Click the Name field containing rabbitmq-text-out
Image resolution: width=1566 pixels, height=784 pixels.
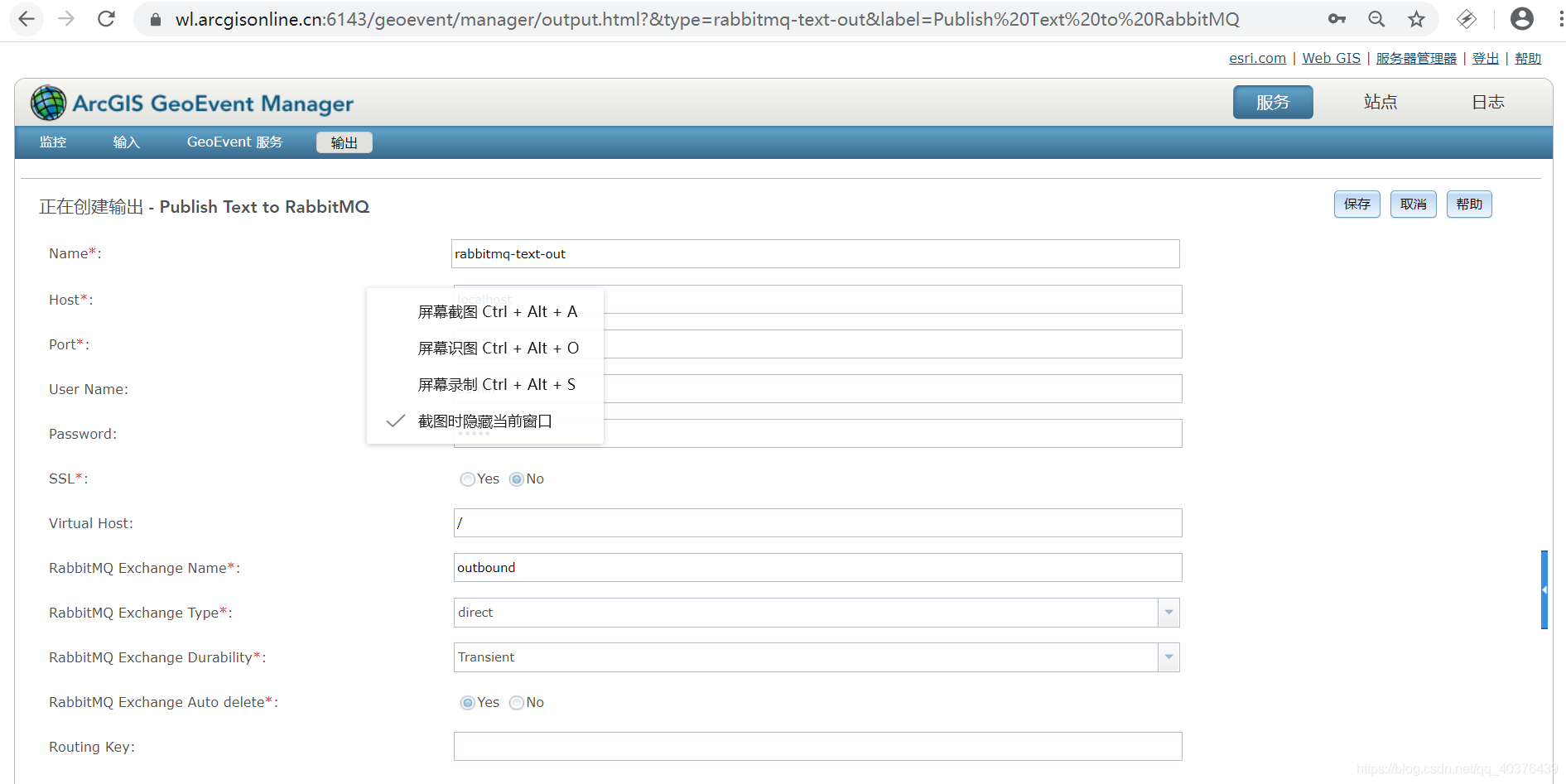(x=815, y=254)
